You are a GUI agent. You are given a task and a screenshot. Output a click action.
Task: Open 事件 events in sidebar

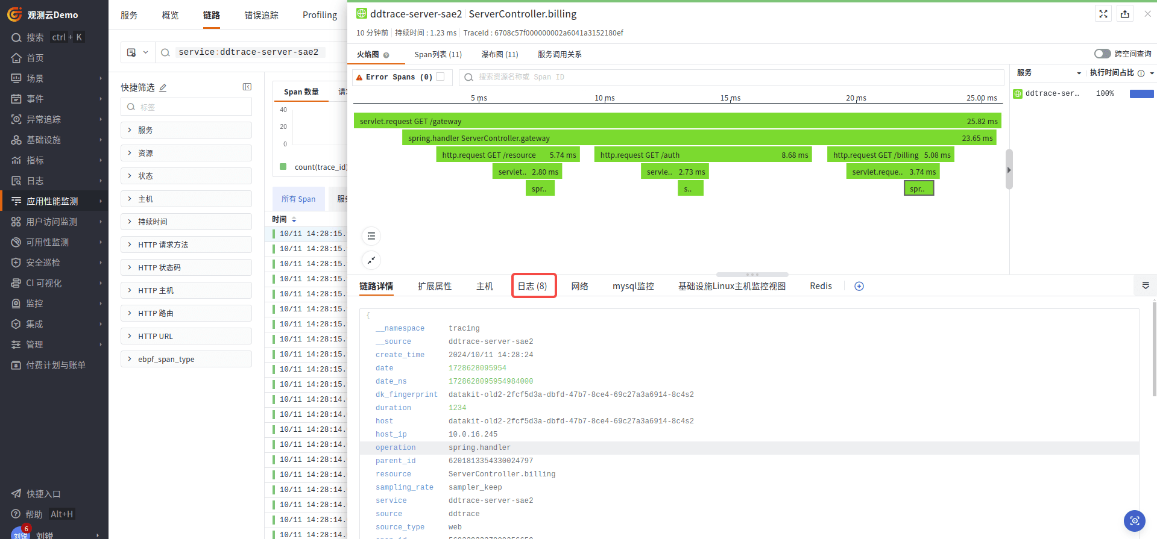click(x=54, y=99)
